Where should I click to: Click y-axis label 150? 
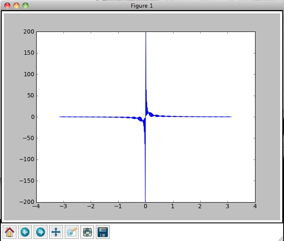[x=29, y=53]
